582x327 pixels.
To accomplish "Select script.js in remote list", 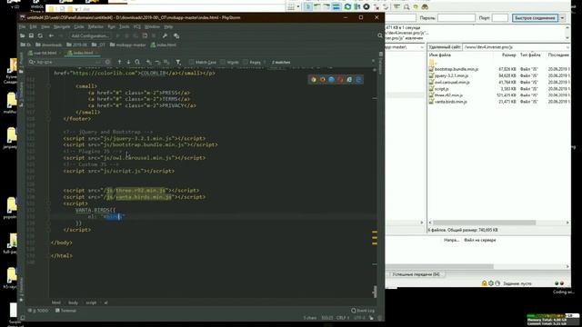I will click(441, 89).
